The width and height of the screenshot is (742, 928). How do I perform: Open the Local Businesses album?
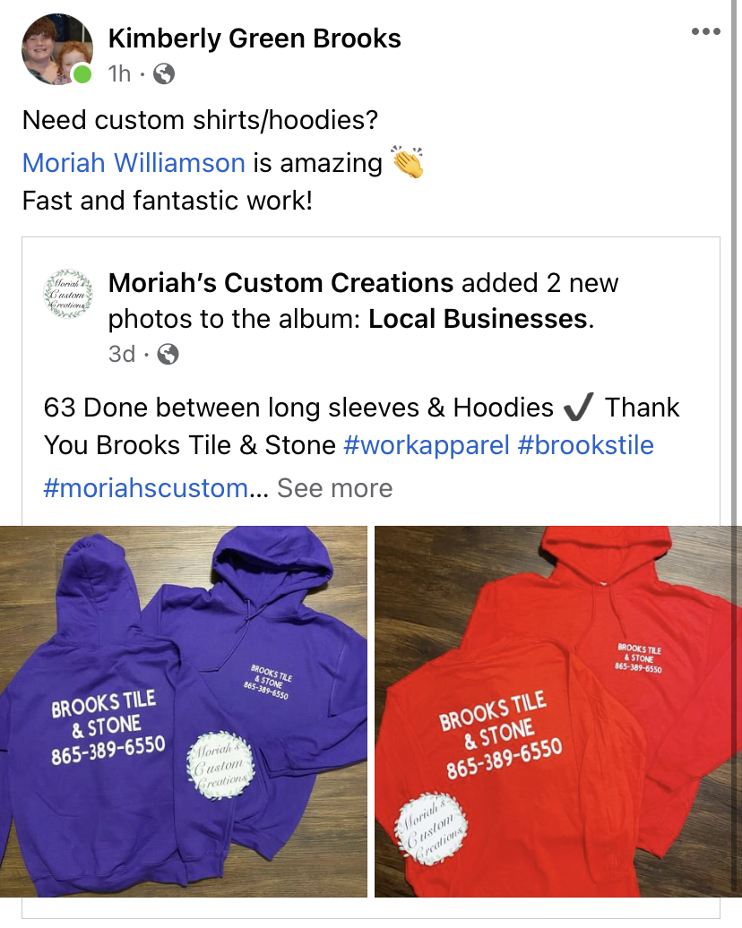(478, 319)
